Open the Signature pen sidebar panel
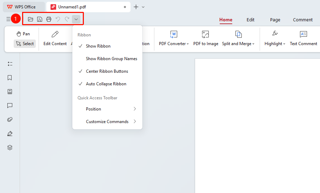The height and width of the screenshot is (193, 320). 10,134
